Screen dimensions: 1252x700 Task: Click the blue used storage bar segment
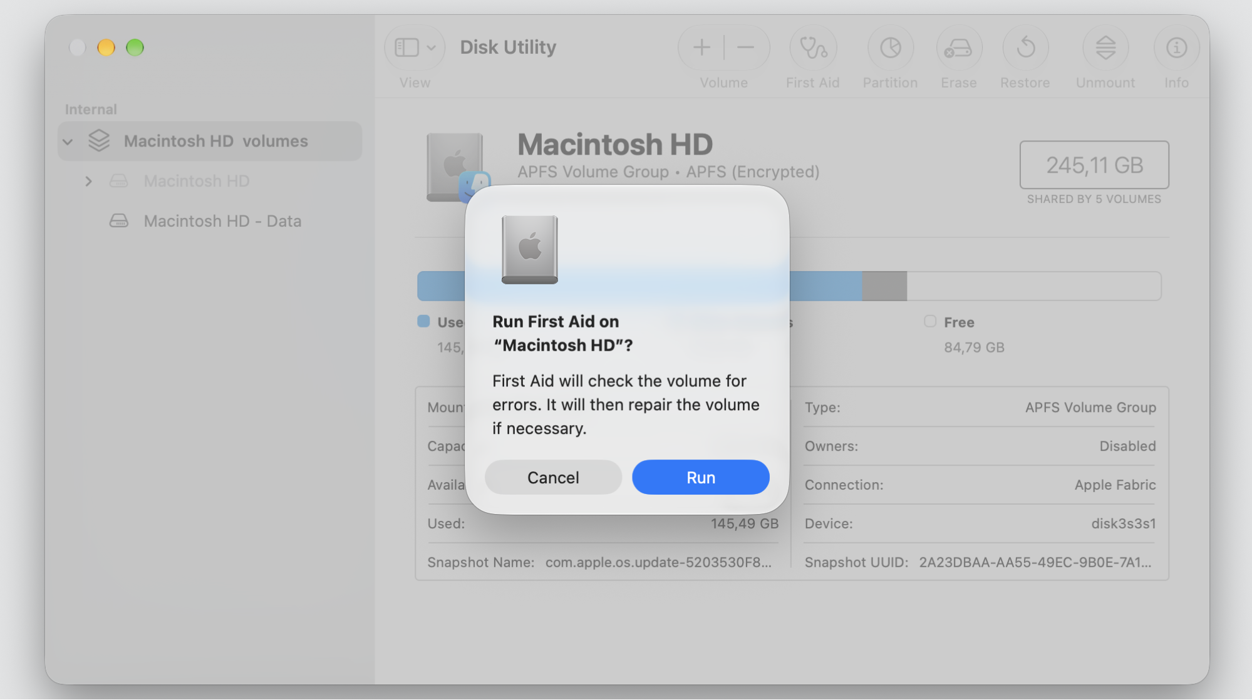(639, 286)
